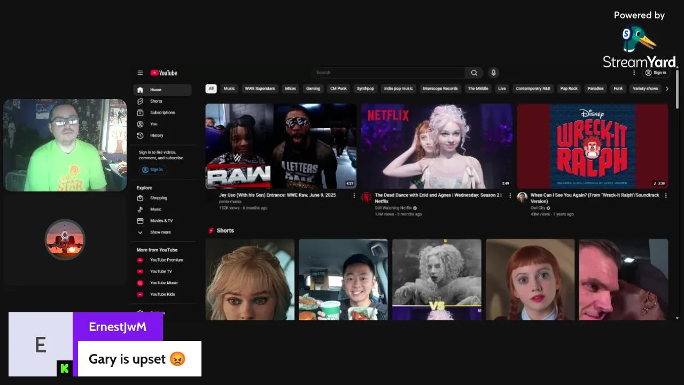This screenshot has height=385, width=684.
Task: Select the Gaming filter chip
Action: coord(313,89)
